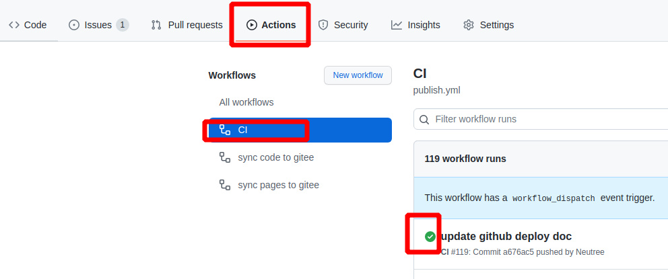The height and width of the screenshot is (279, 668).
Task: Click the workflow_dispatch code label
Action: (554, 198)
